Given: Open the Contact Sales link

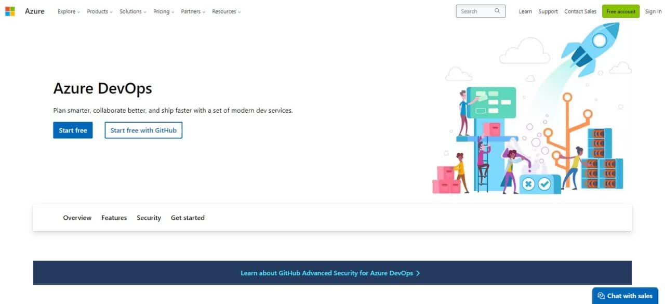Looking at the screenshot, I should (580, 11).
